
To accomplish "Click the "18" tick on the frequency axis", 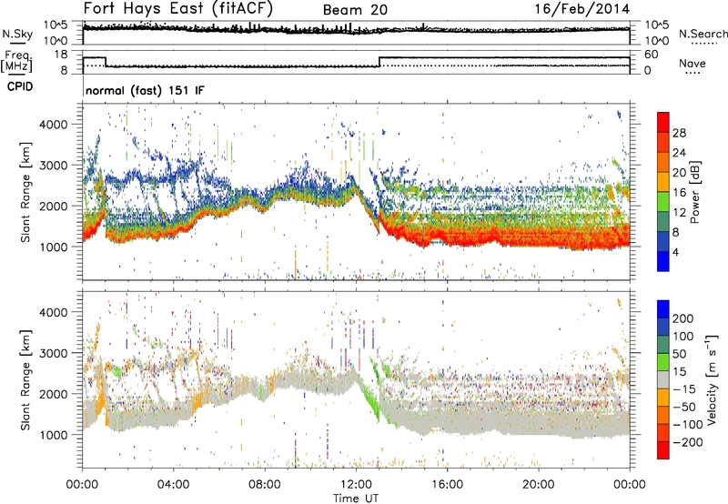I will tap(61, 55).
